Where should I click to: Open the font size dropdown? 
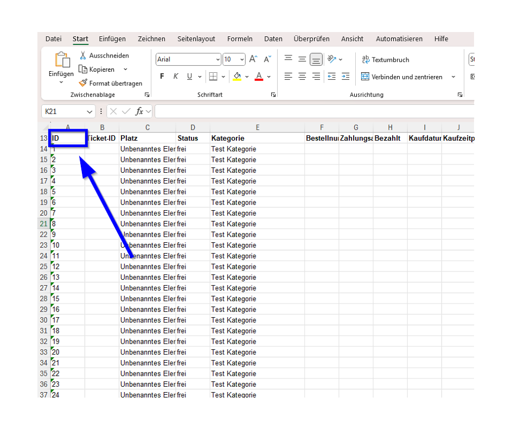[x=241, y=60]
